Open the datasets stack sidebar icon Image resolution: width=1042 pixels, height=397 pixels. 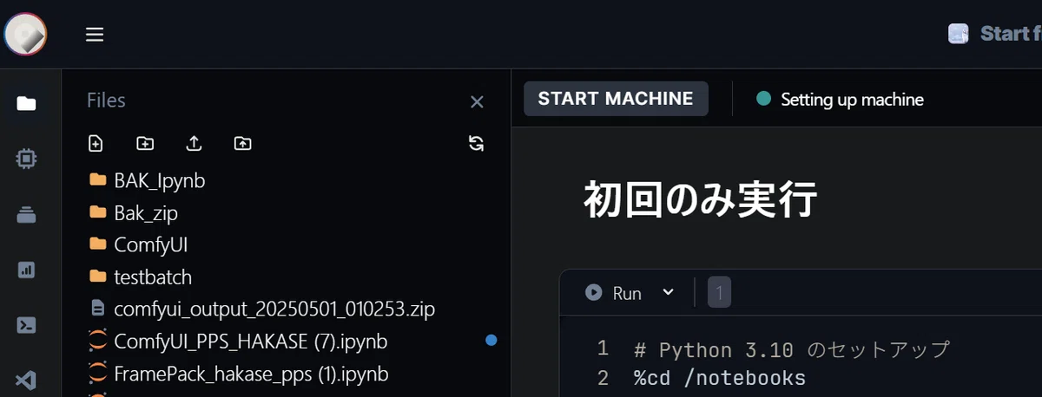coord(27,215)
